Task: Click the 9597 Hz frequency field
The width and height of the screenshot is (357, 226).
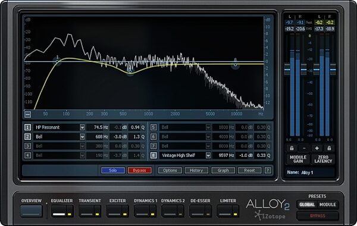Action: tap(223, 155)
